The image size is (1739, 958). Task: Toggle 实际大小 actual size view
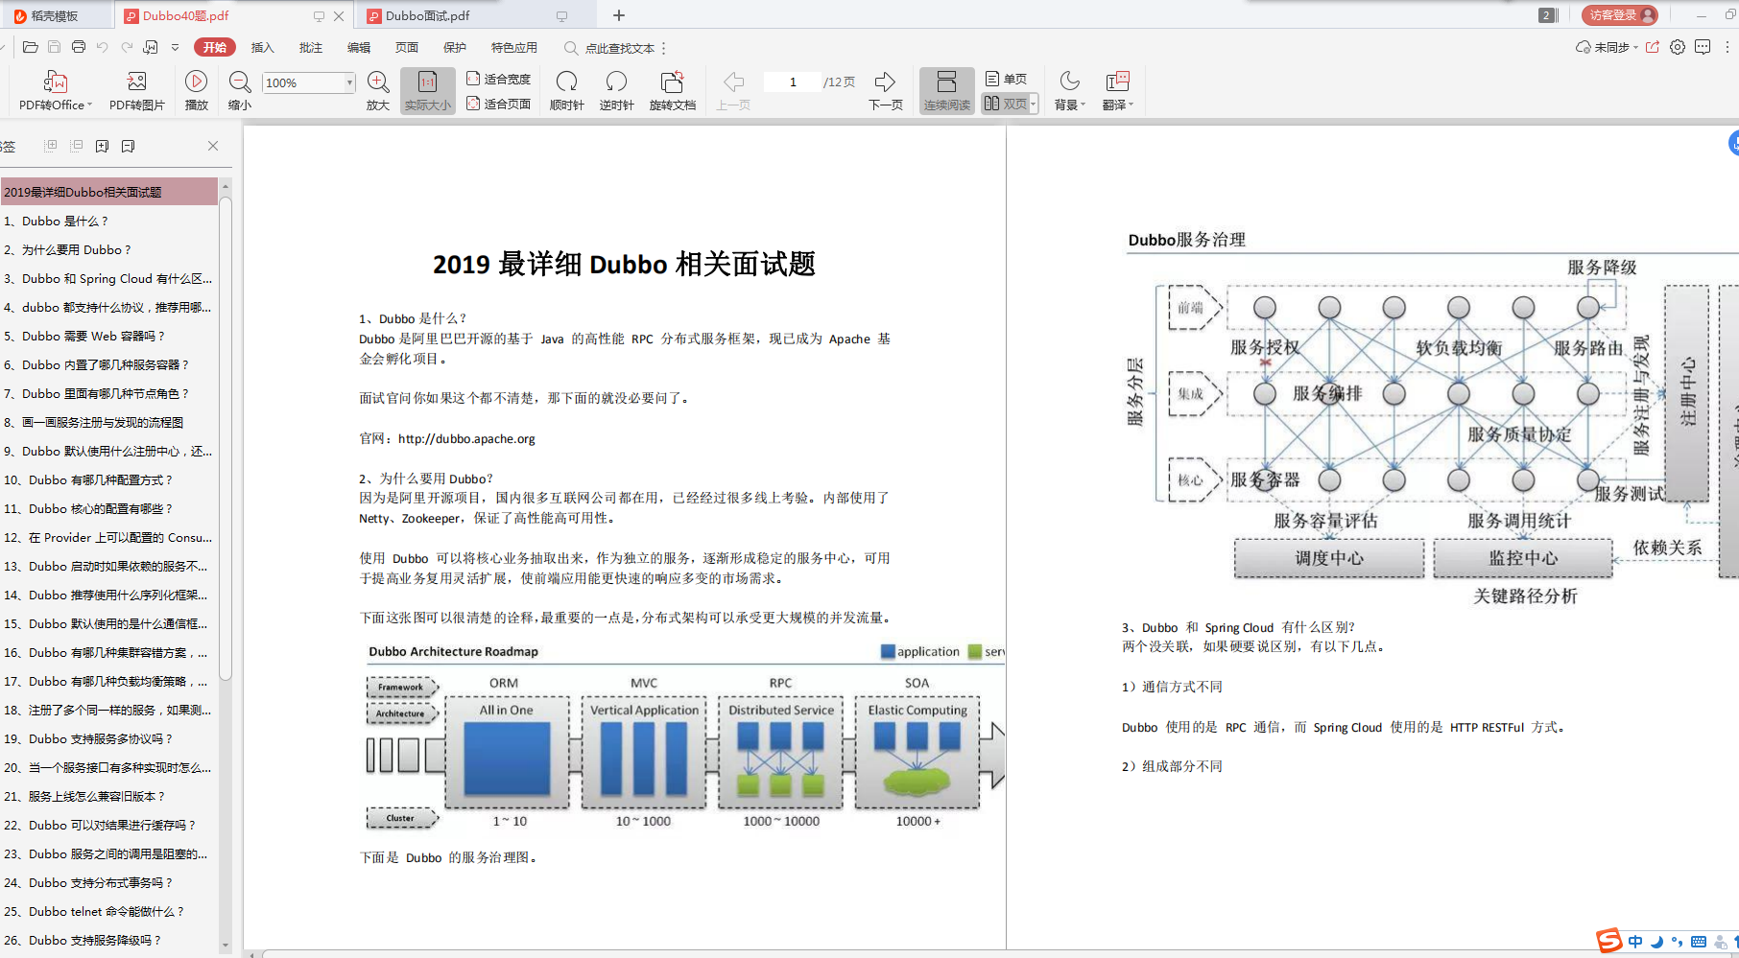click(426, 88)
